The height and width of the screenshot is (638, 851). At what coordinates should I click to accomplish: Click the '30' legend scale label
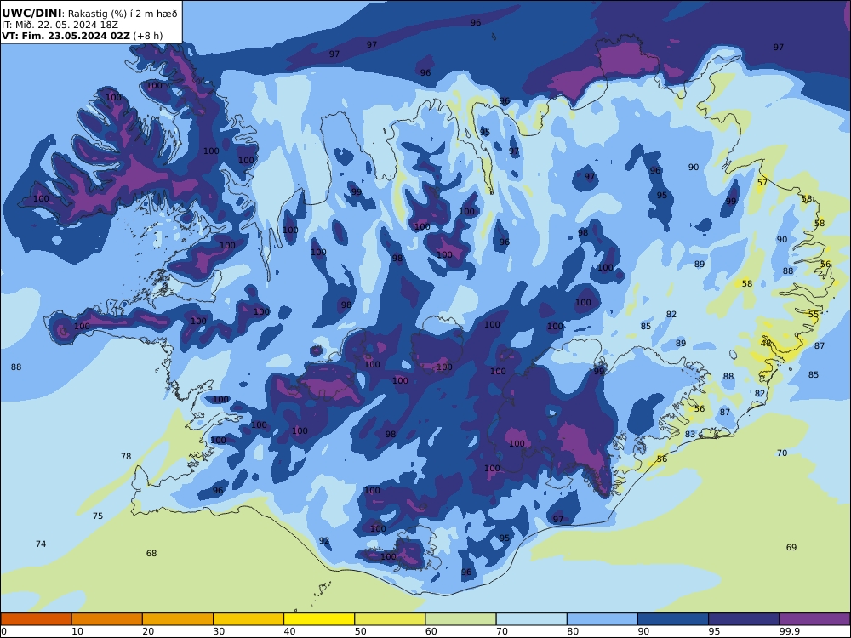click(x=219, y=631)
